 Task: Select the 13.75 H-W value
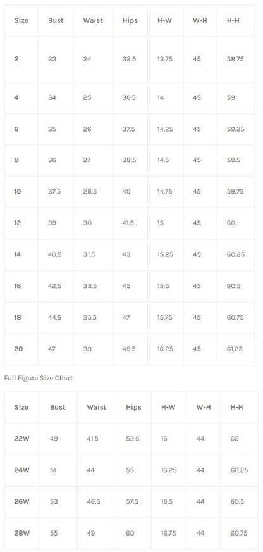coord(164,59)
